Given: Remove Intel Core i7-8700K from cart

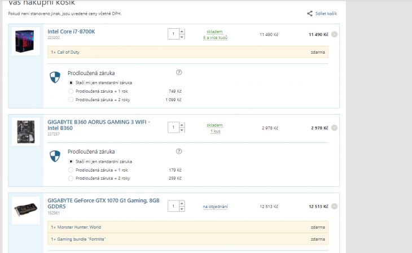Looking at the screenshot, I should pyautogui.click(x=334, y=34).
